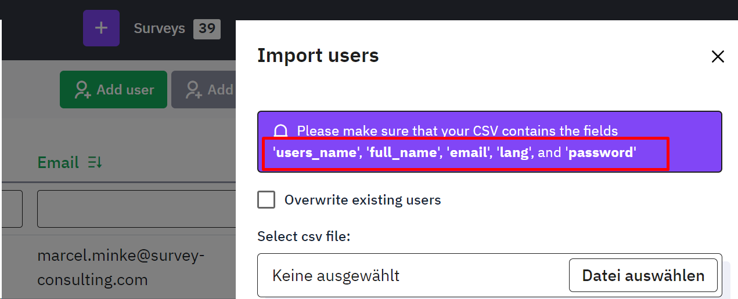Open the Surveys menu item

click(x=159, y=28)
